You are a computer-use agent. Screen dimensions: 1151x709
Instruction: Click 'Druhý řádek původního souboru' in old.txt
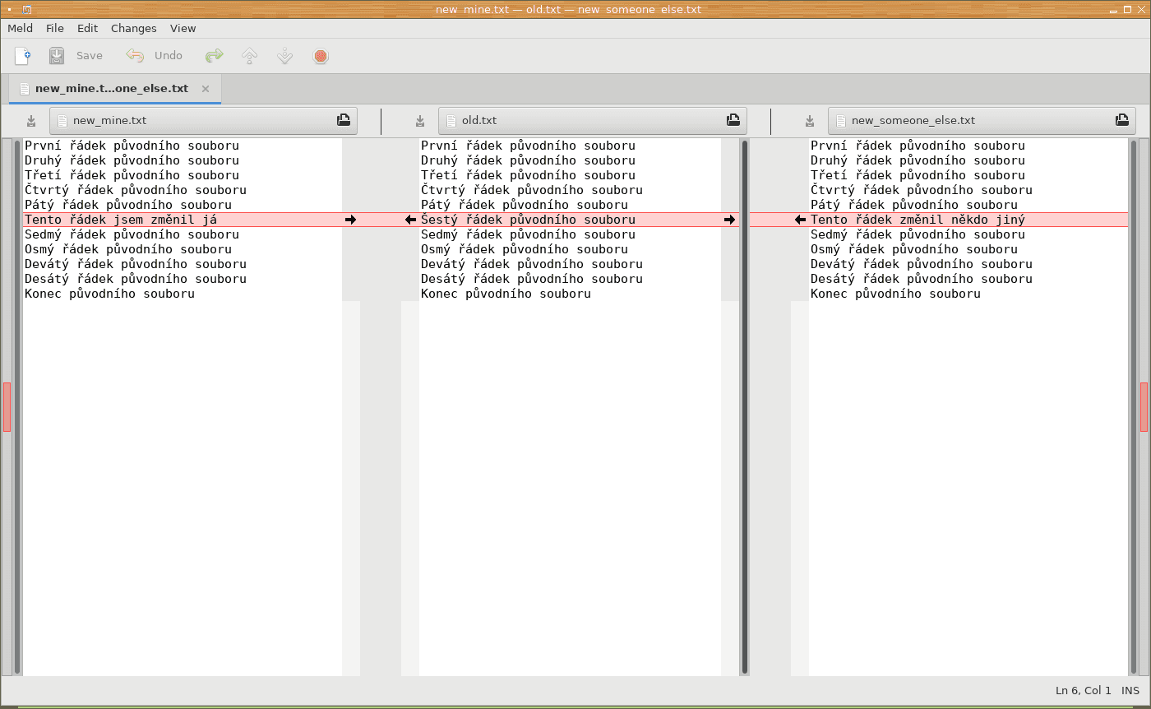tap(528, 160)
